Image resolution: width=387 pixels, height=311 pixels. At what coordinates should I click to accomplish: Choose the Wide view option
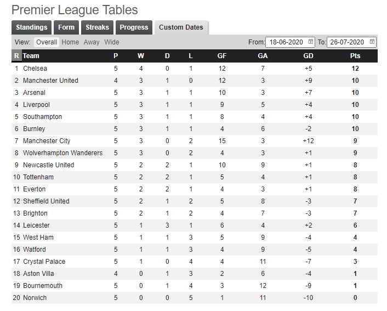coord(112,42)
